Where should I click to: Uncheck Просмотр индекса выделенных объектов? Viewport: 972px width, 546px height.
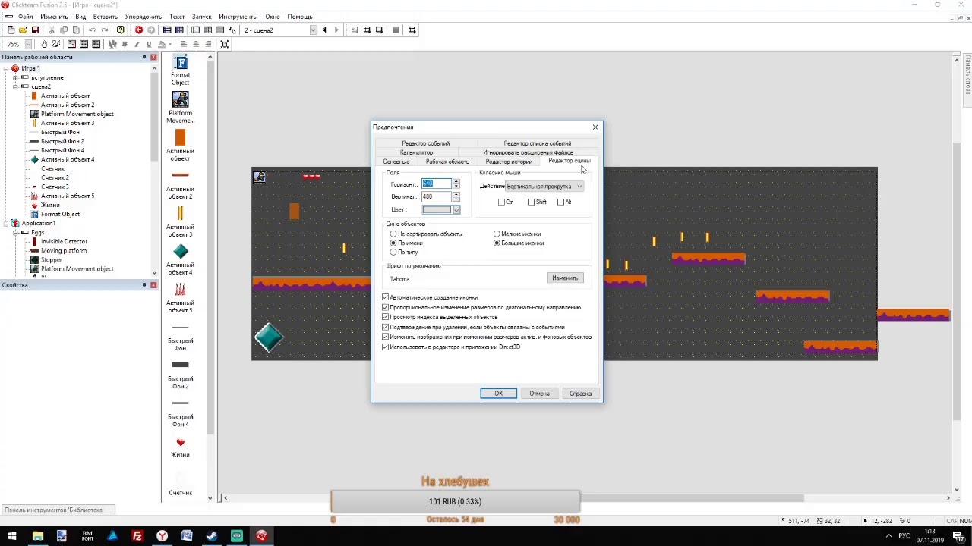(386, 317)
